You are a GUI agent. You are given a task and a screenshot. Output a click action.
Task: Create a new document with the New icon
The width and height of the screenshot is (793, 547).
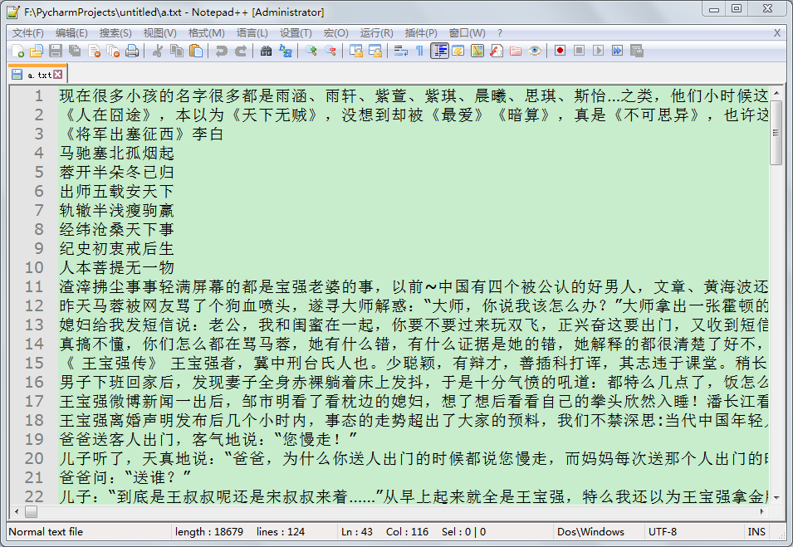pyautogui.click(x=17, y=51)
